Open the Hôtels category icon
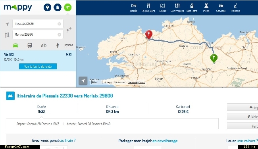258x149 pixels. click(134, 6)
